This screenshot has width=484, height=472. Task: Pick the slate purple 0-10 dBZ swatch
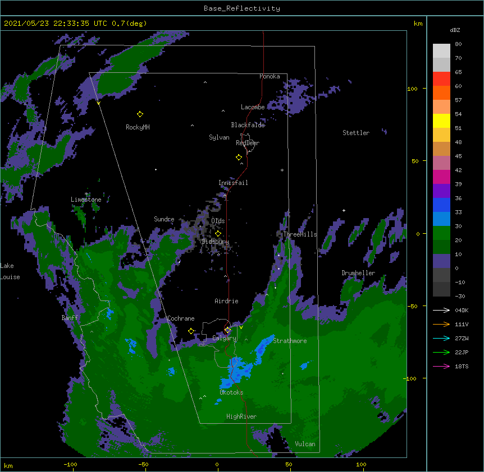(441, 261)
